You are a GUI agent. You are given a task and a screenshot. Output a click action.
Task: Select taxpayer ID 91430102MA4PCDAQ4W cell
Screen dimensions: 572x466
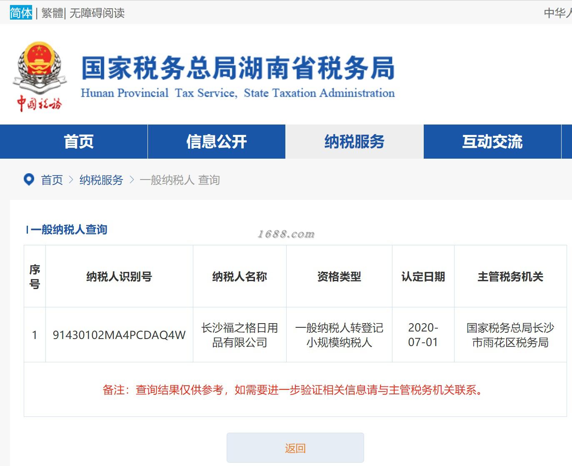point(119,335)
